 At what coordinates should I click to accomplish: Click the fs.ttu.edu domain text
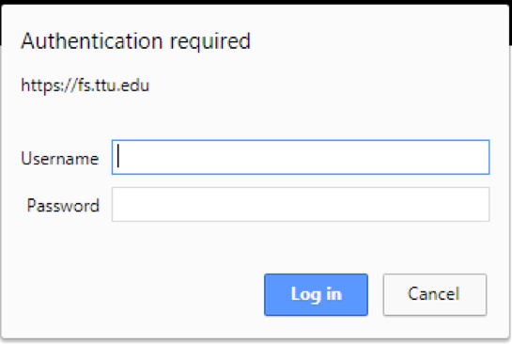click(x=114, y=86)
